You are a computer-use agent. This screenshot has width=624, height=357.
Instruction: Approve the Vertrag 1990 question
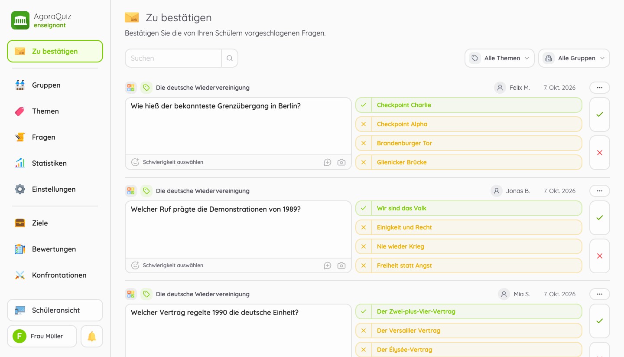(600, 321)
